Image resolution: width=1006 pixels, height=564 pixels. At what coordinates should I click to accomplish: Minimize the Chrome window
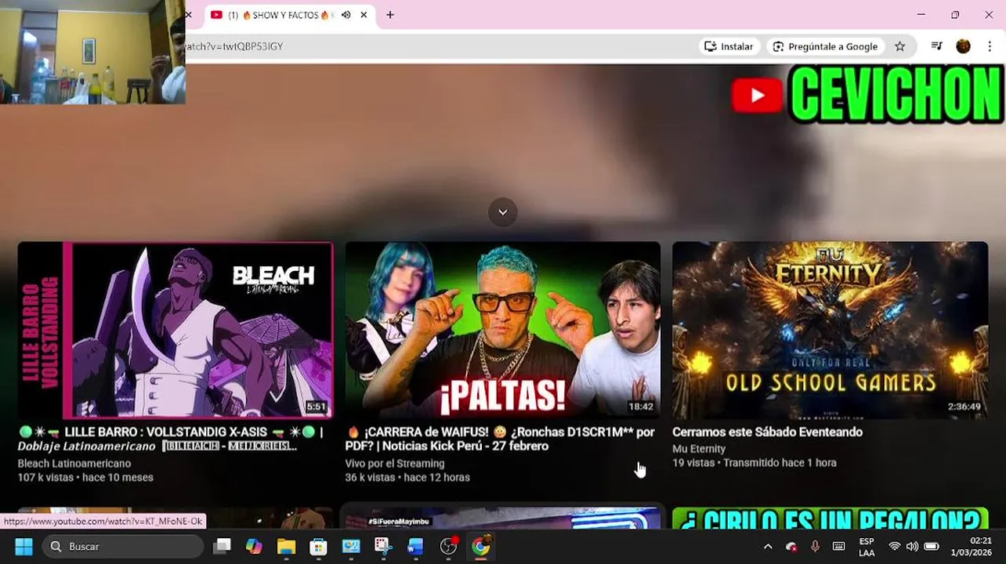point(921,15)
